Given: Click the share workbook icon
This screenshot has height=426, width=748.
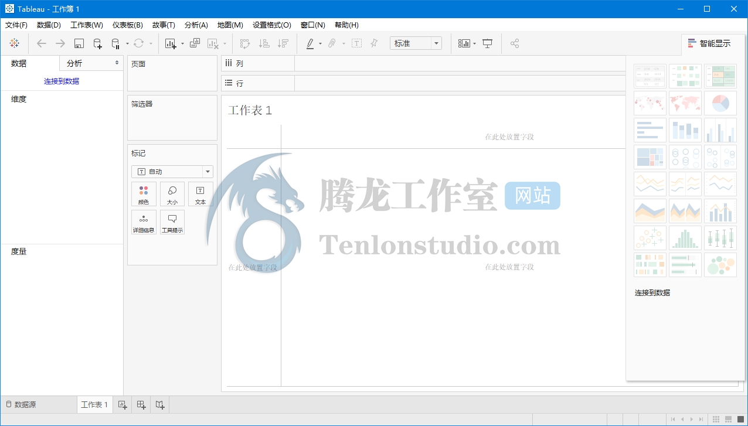Looking at the screenshot, I should click(x=515, y=43).
